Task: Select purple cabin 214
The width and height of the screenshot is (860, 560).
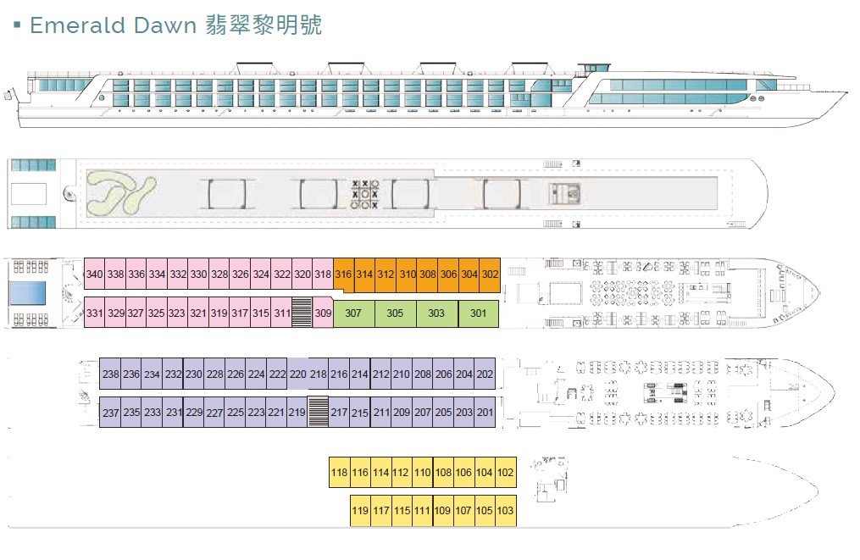Action: [360, 374]
